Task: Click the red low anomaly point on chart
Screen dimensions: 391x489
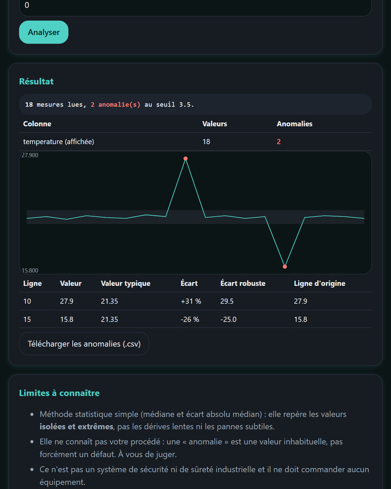Action: click(285, 267)
